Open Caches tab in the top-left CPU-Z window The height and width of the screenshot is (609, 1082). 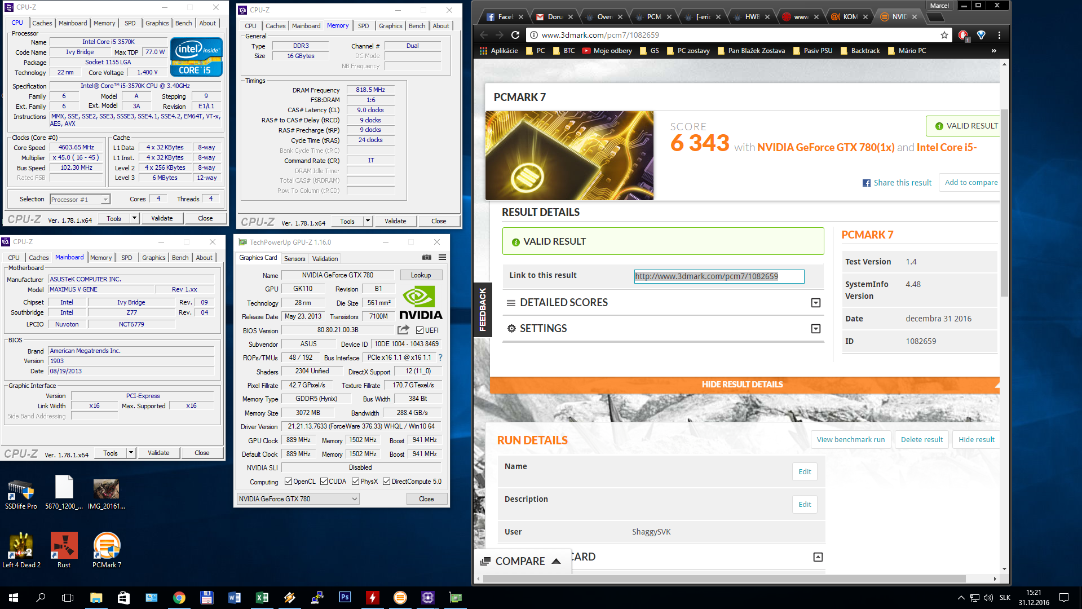pyautogui.click(x=42, y=23)
